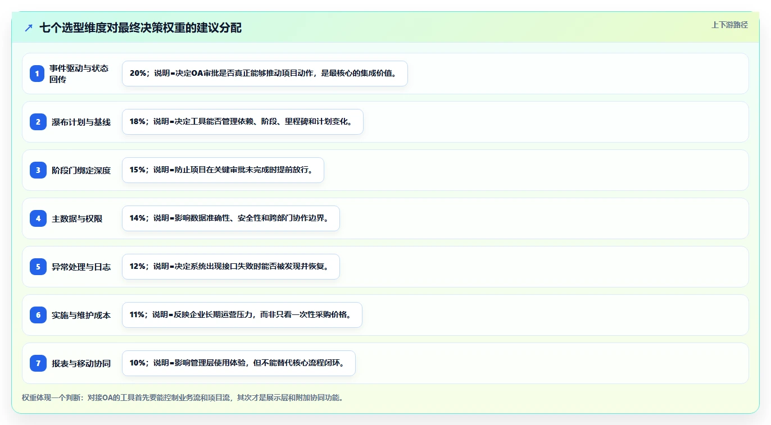The width and height of the screenshot is (771, 425).
Task: Select number badge 4
Action: (x=38, y=218)
